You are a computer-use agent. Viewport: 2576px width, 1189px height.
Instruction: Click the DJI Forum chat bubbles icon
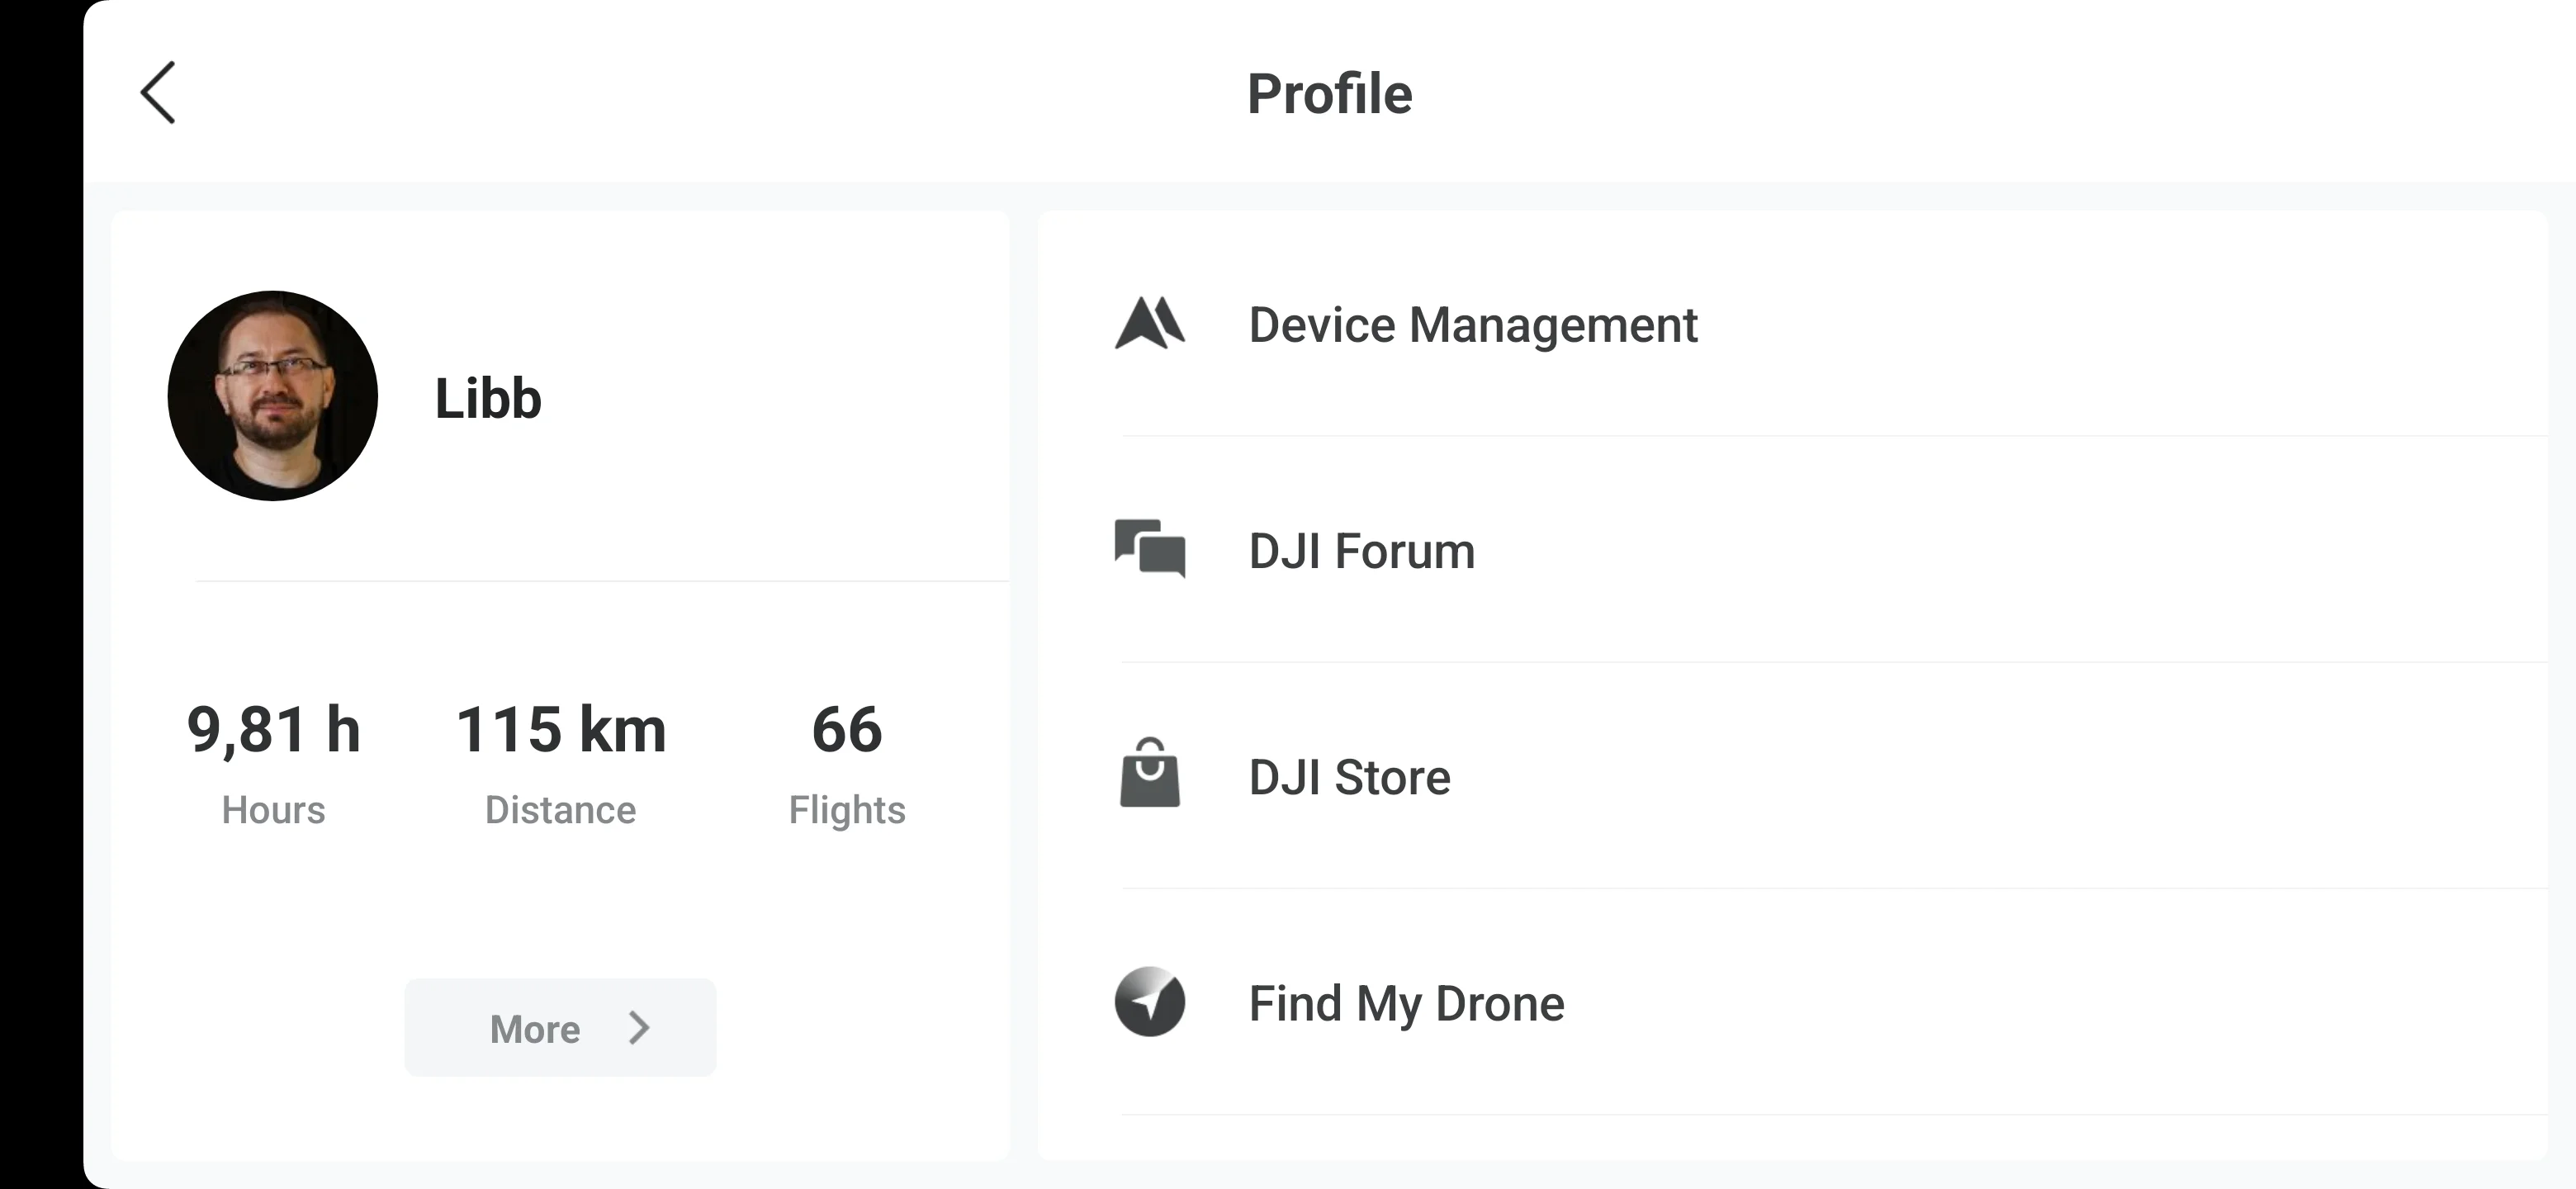1150,549
